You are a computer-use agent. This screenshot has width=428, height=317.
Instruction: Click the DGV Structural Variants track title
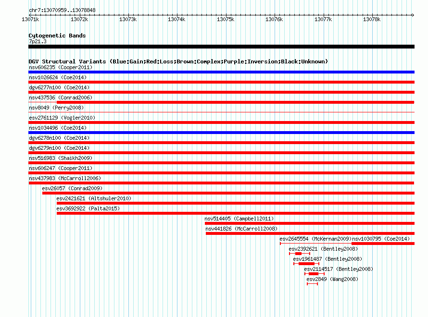click(178, 61)
